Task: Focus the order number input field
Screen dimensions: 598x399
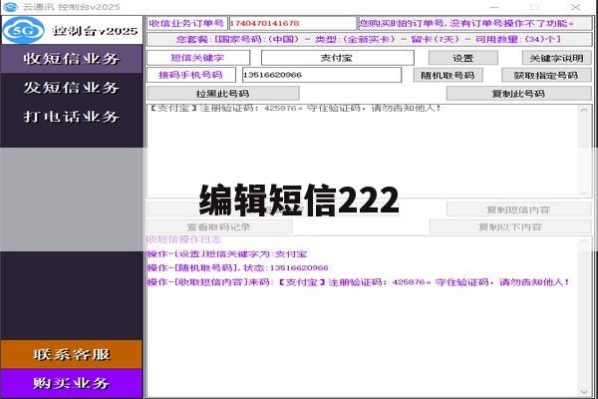Action: (292, 23)
